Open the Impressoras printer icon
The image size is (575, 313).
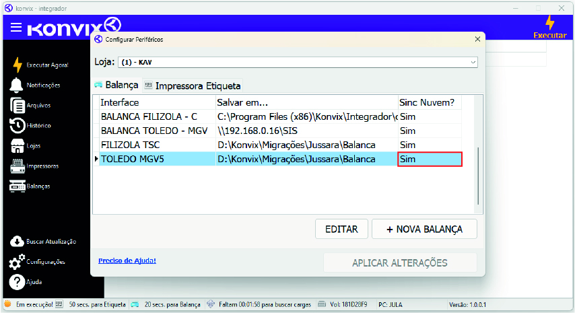click(18, 166)
